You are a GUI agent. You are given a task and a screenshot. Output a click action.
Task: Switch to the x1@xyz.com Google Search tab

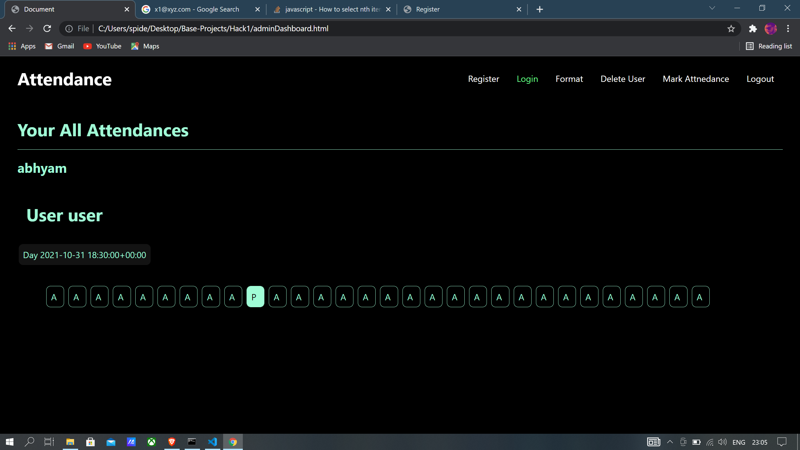pyautogui.click(x=197, y=9)
